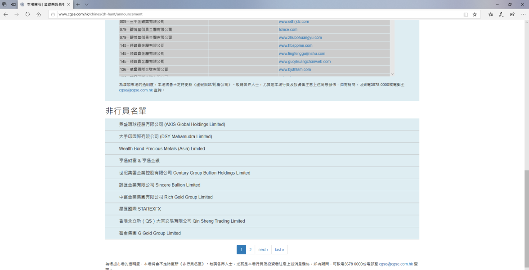The width and height of the screenshot is (529, 270).
Task: Toggle reading view in the address bar
Action: (466, 14)
